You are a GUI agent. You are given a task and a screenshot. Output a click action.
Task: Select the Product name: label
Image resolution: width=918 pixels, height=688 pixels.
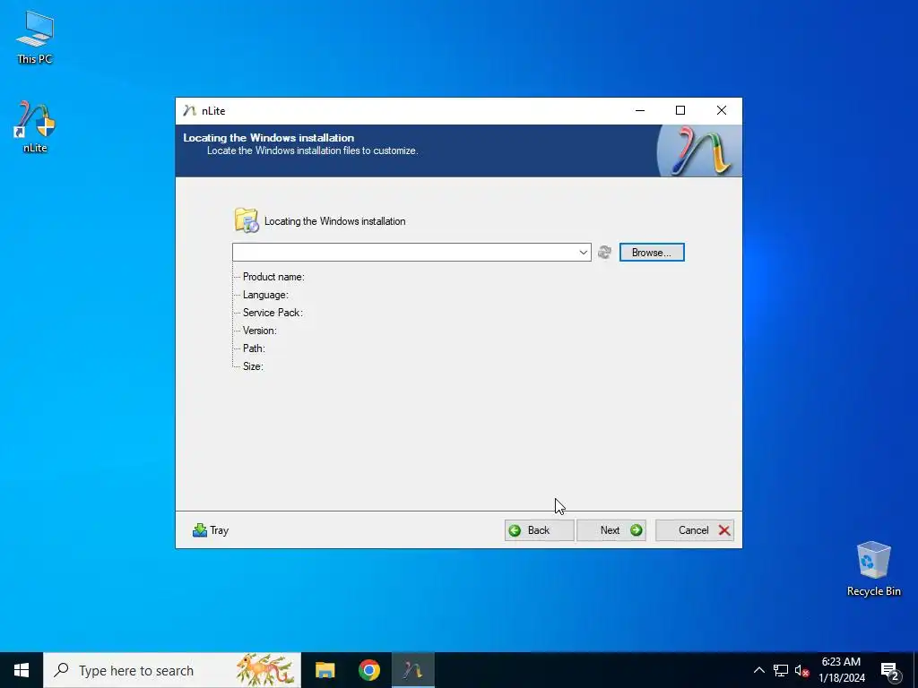tap(273, 277)
